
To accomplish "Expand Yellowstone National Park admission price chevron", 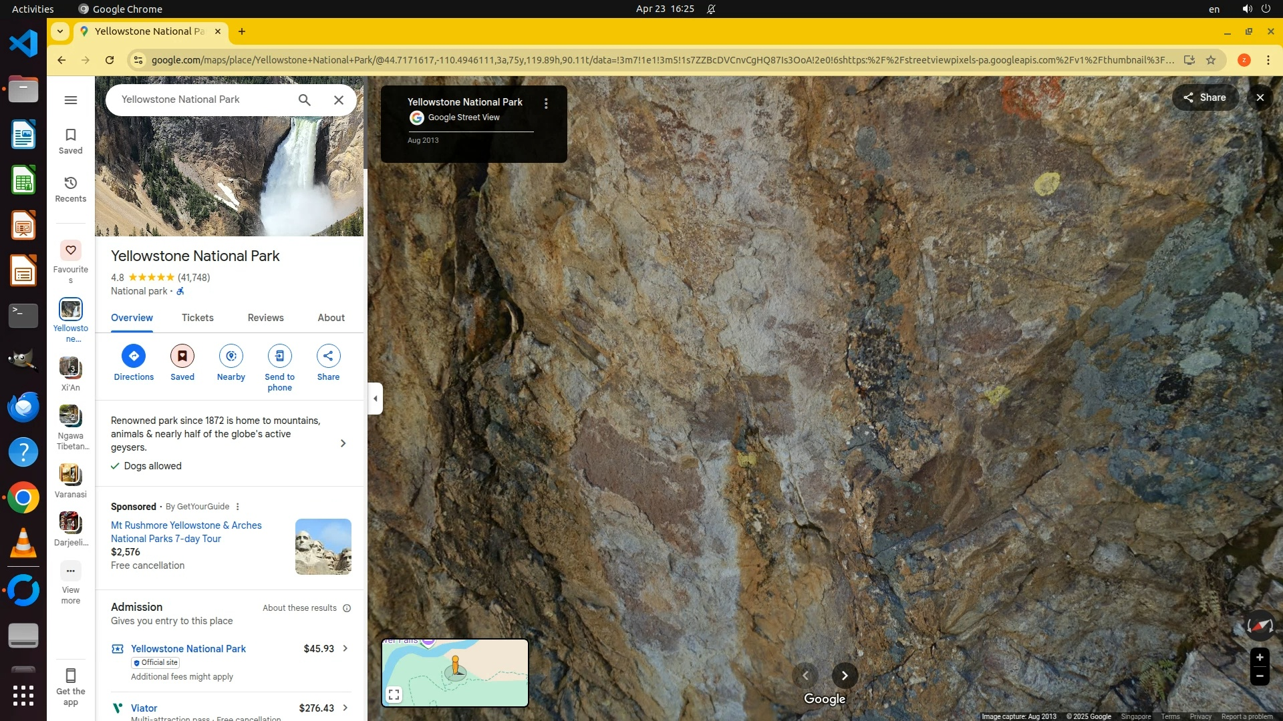I will pyautogui.click(x=345, y=648).
